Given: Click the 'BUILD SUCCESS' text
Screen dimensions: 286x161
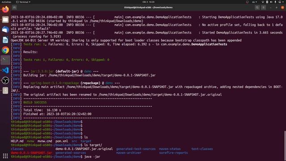Looking at the screenshot, I should pos(35,102).
